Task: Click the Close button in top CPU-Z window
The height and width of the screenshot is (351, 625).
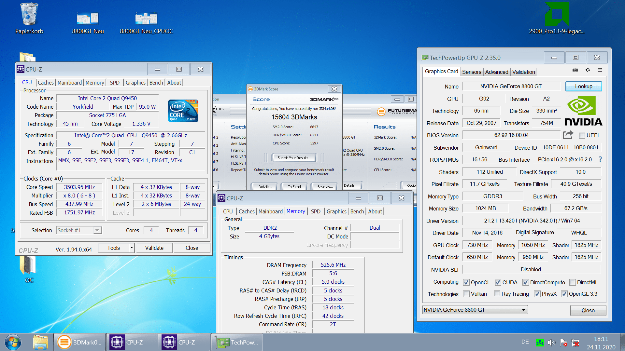Action: click(192, 248)
